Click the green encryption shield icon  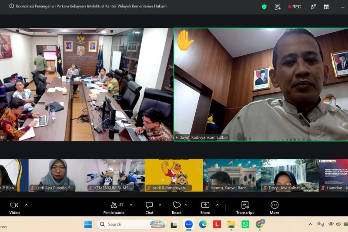pyautogui.click(x=264, y=7)
